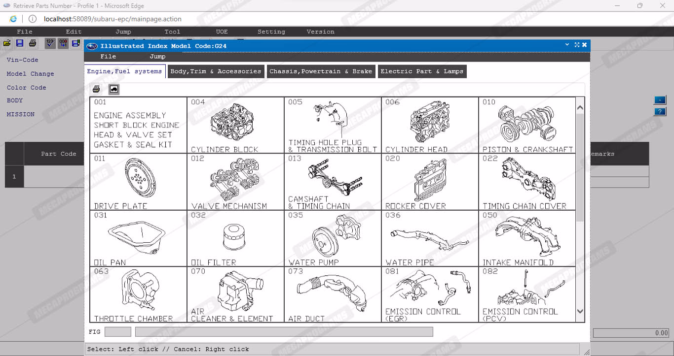
Task: Switch to Body, Trim & Accessories tab
Action: tap(216, 71)
